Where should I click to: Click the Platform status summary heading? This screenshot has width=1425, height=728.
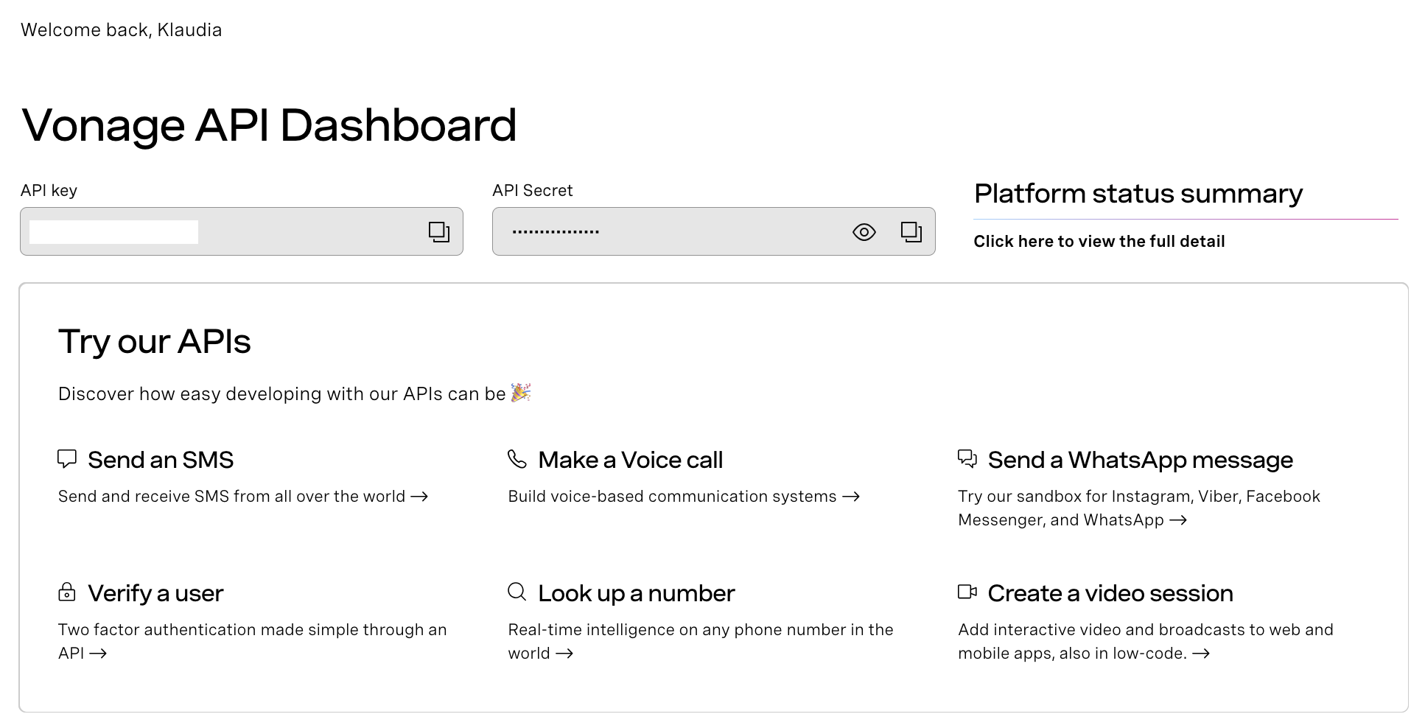point(1138,193)
